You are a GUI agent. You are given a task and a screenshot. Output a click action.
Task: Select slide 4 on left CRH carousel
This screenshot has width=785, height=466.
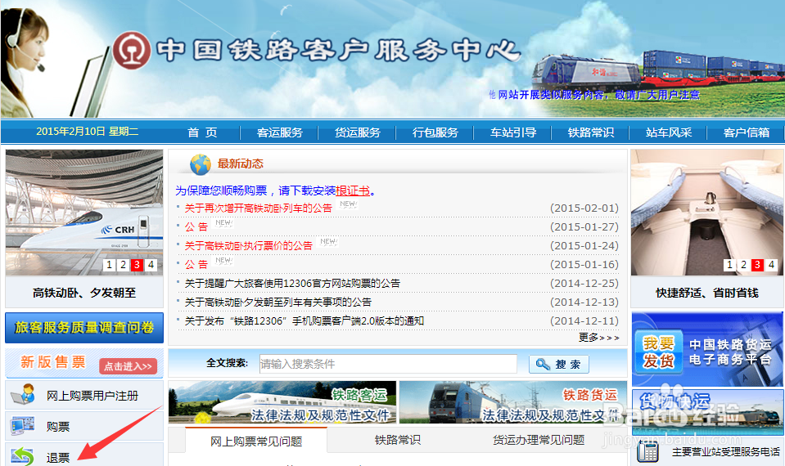pos(151,265)
